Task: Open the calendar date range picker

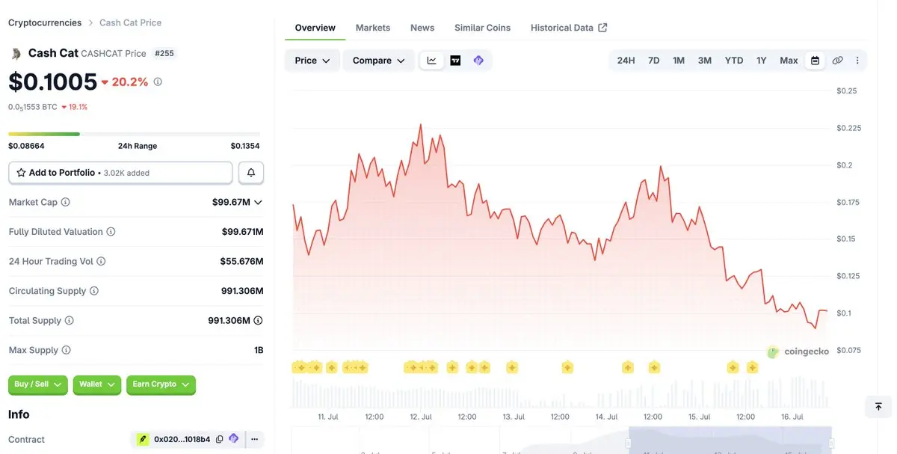Action: click(x=816, y=61)
